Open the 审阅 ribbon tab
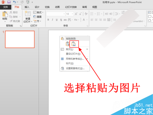This screenshot has width=153, height=115. (84, 7)
